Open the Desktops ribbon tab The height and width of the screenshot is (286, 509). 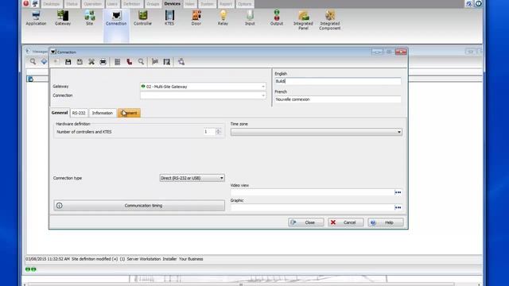pos(52,4)
